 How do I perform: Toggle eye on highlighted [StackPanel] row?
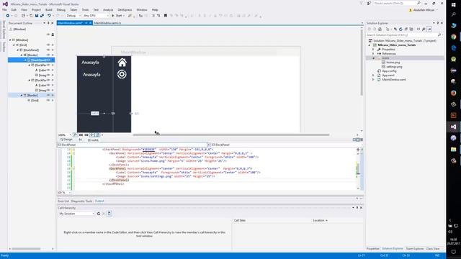pyautogui.click(x=48, y=60)
